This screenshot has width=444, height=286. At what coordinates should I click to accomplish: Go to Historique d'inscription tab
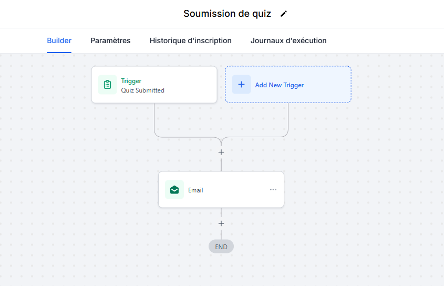pyautogui.click(x=191, y=40)
